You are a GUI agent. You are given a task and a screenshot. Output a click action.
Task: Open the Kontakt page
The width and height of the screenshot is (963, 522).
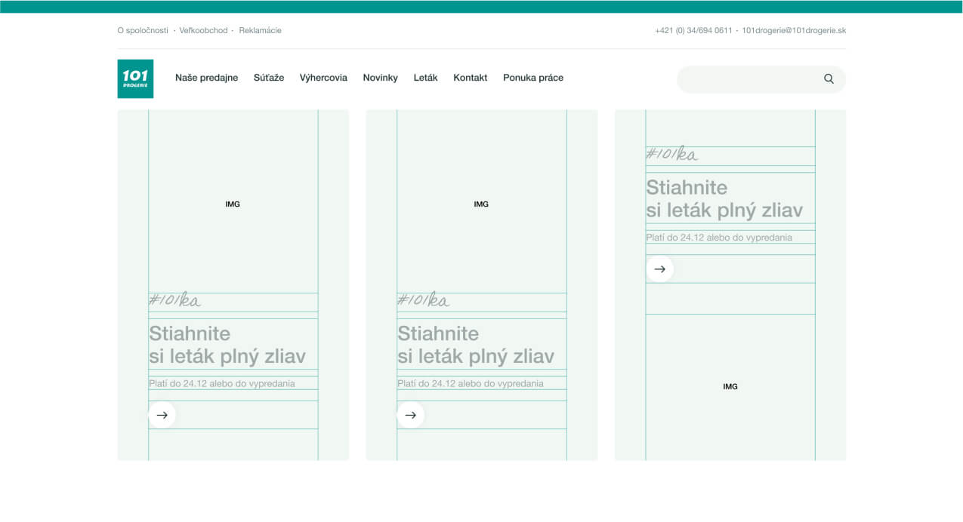(x=470, y=78)
